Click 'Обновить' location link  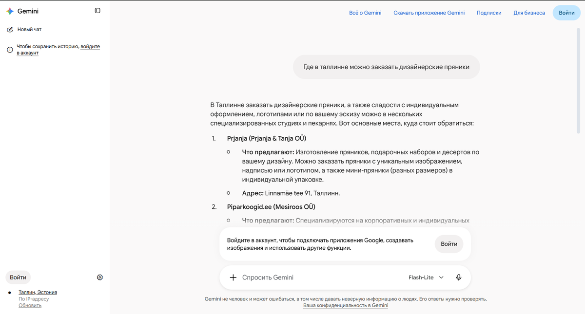coord(30,305)
